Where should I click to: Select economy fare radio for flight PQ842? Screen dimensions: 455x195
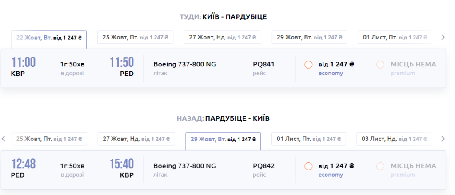[x=308, y=167]
